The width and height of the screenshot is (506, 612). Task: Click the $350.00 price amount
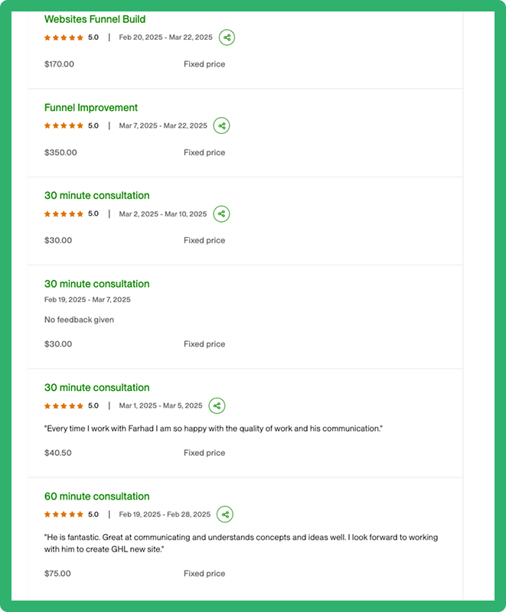point(60,152)
